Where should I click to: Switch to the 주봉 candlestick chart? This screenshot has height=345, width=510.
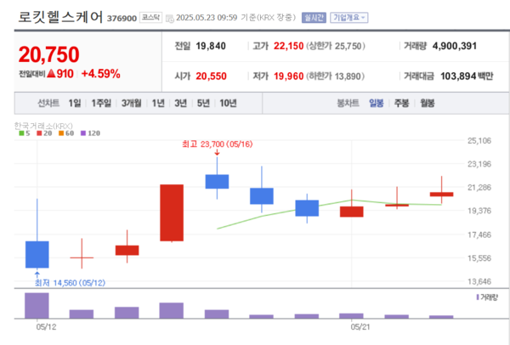coord(402,103)
